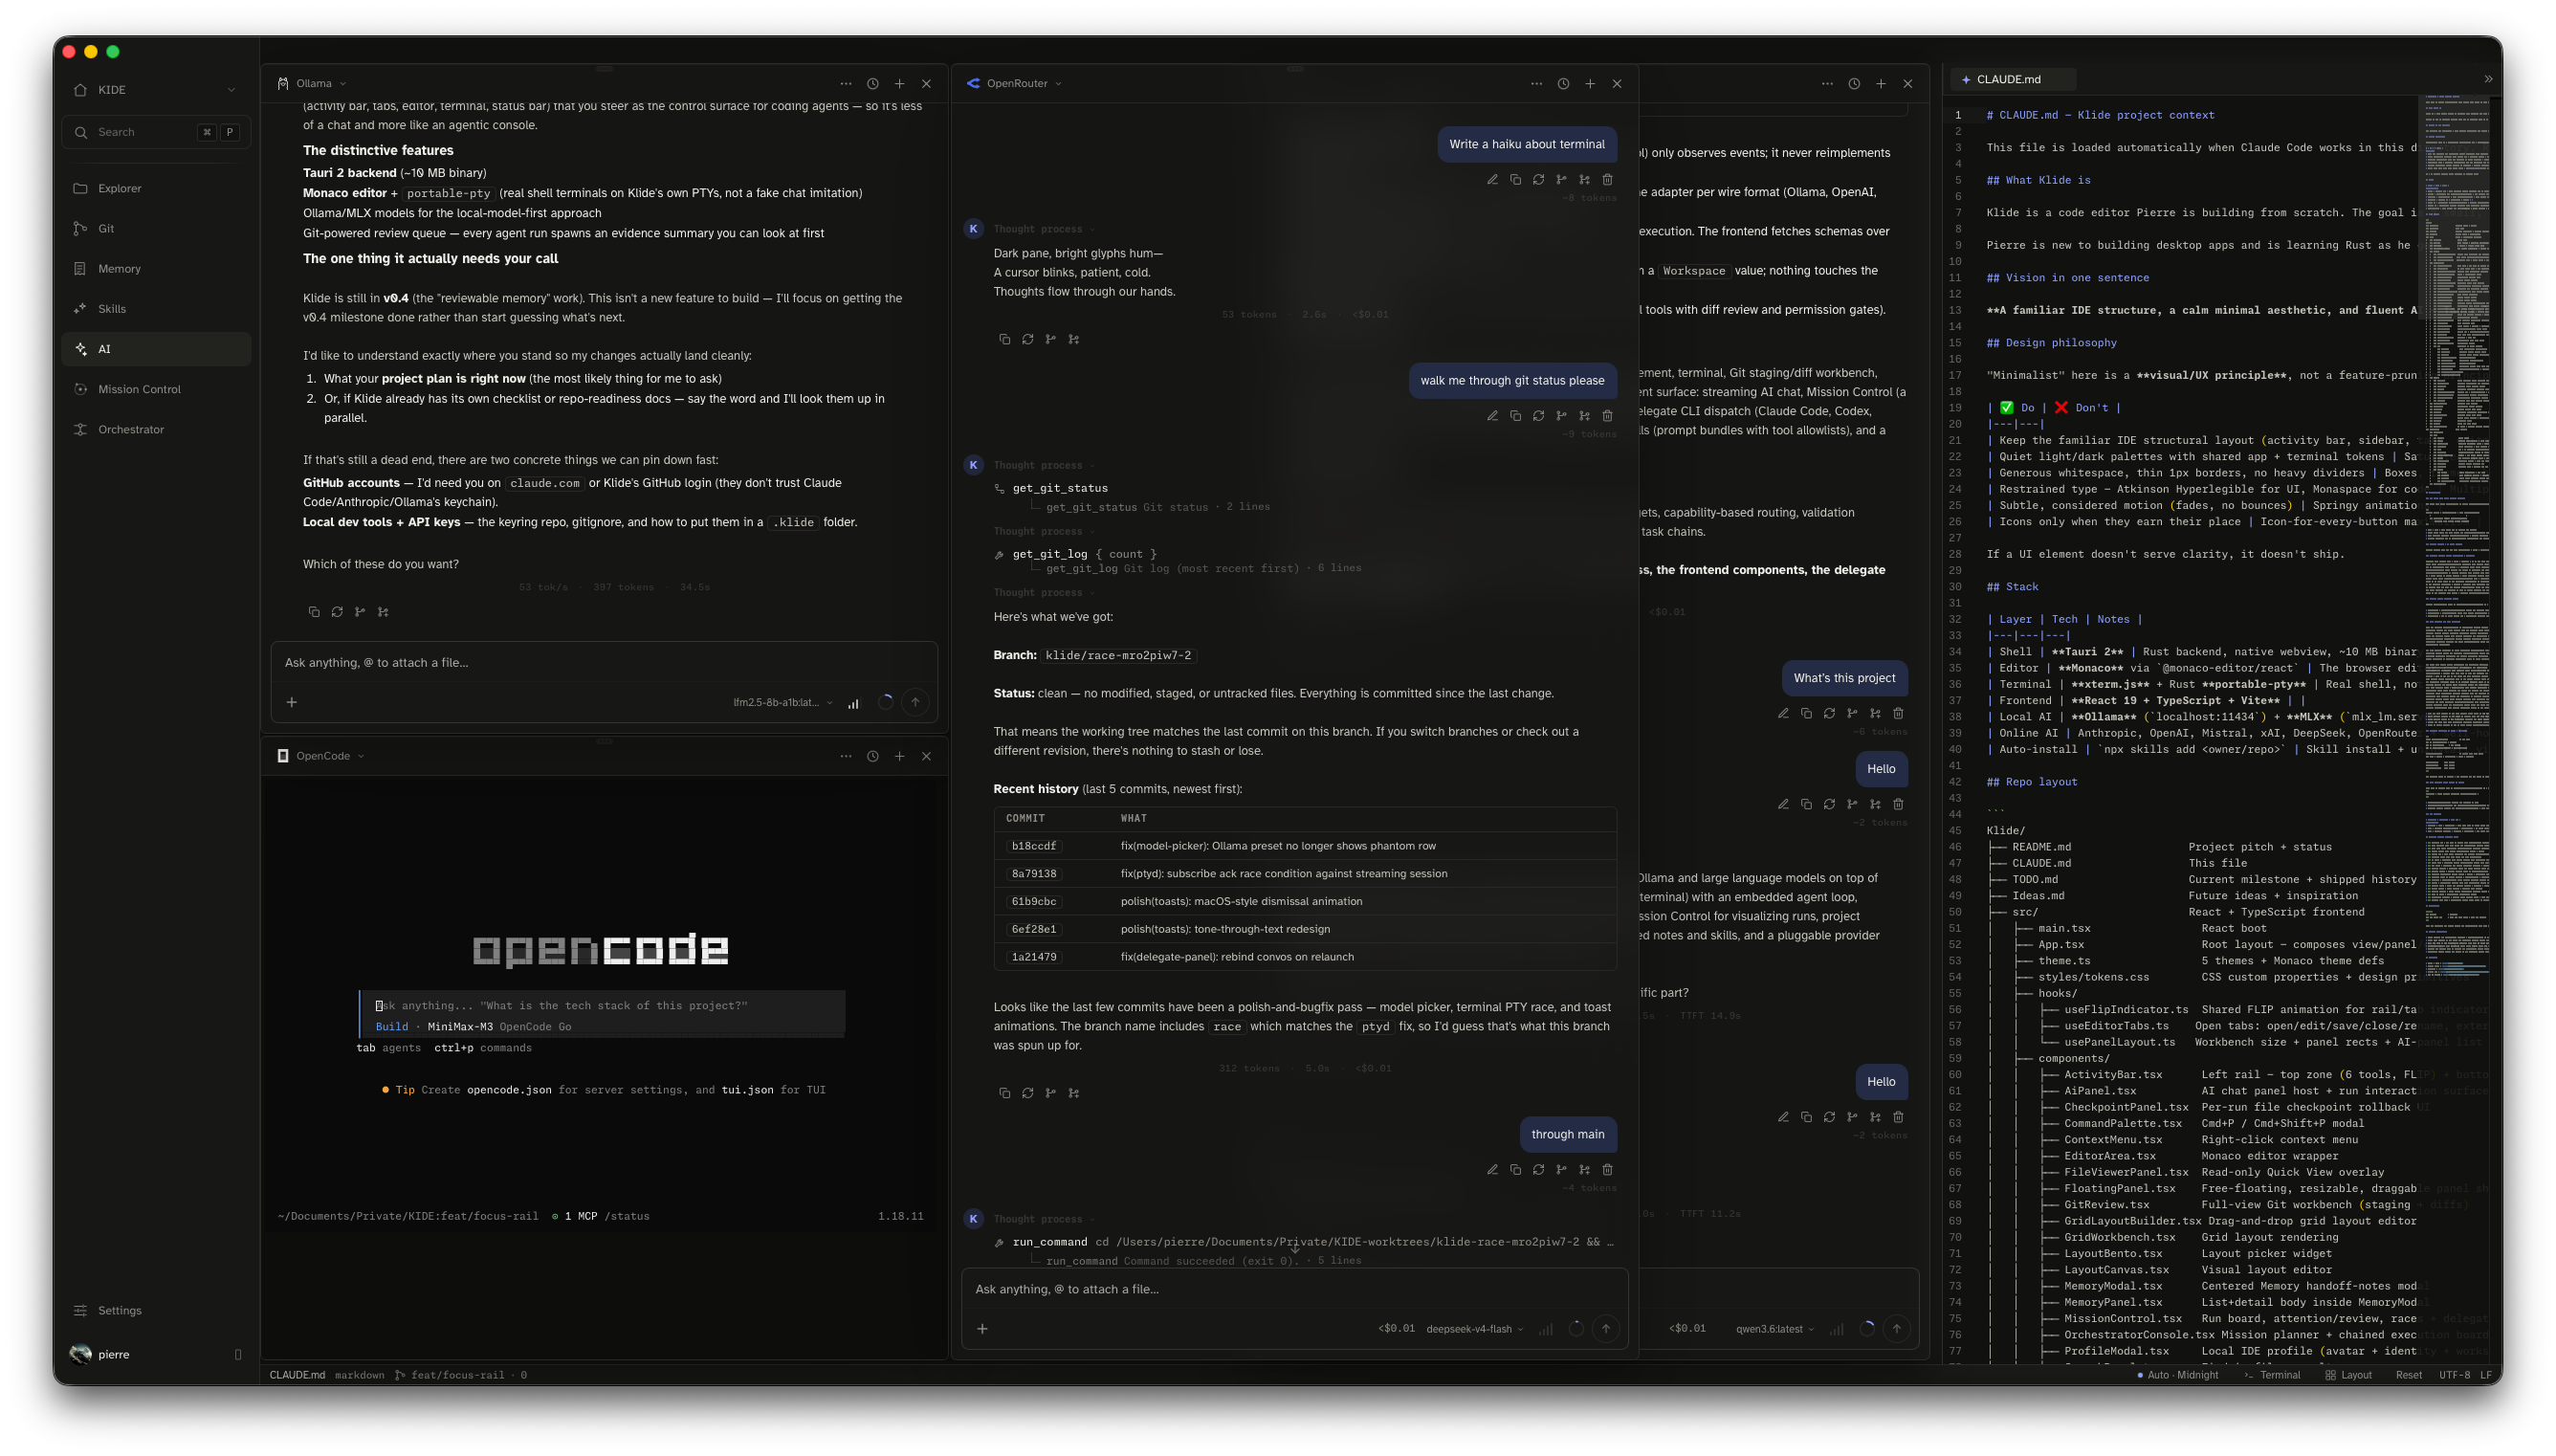Screen dimensions: 2556x1456
Task: Open the OpenCode provider dropdown
Action: (x=320, y=756)
